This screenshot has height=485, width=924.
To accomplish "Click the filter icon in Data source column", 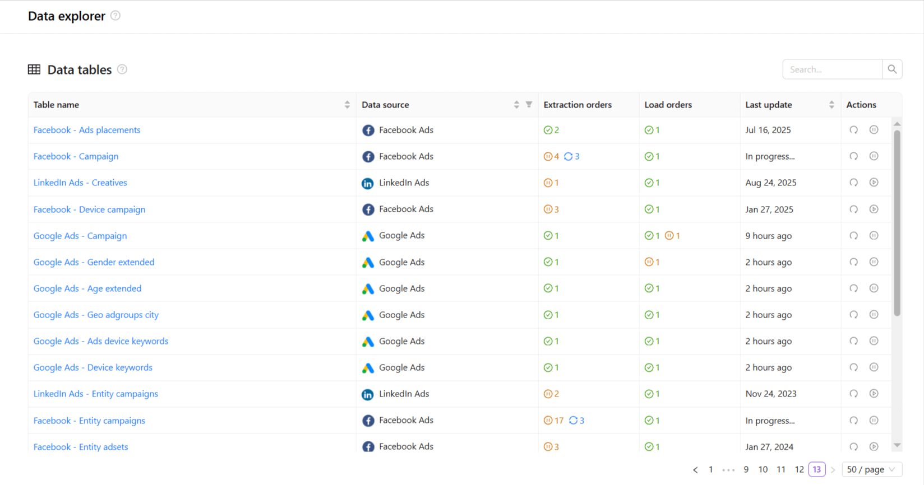I will [x=529, y=105].
